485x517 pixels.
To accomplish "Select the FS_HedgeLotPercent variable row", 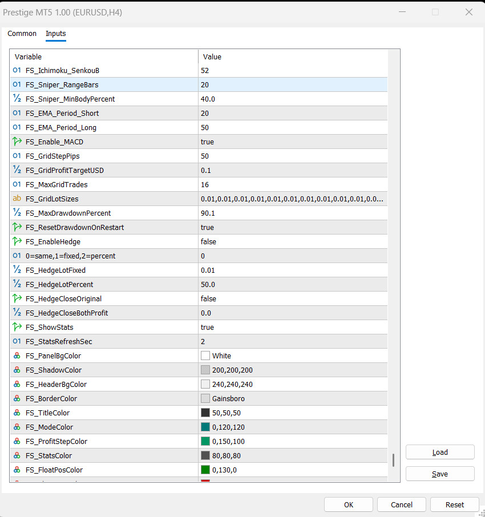I will [199, 284].
